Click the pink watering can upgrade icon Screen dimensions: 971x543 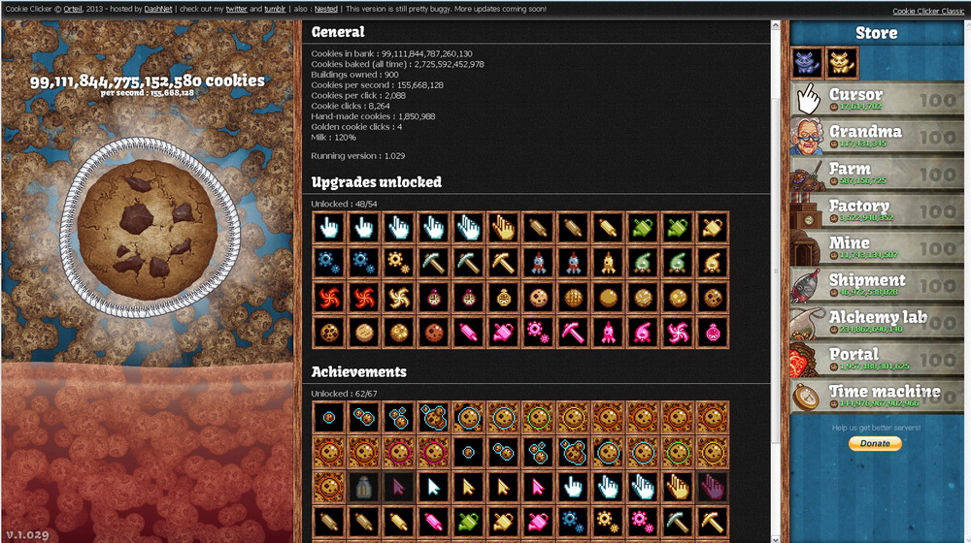tap(502, 333)
